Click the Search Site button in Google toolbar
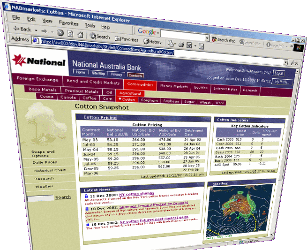The image size is (307, 250). click(250, 42)
